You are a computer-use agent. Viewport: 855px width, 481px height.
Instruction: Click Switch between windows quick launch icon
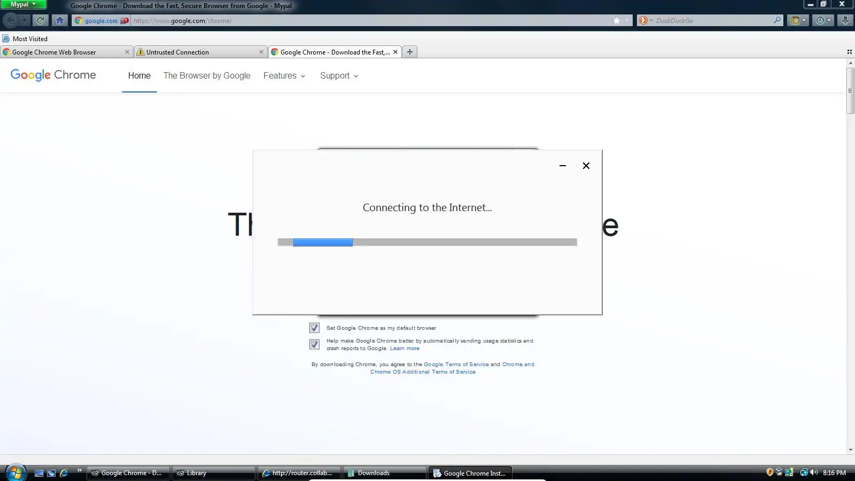[51, 473]
